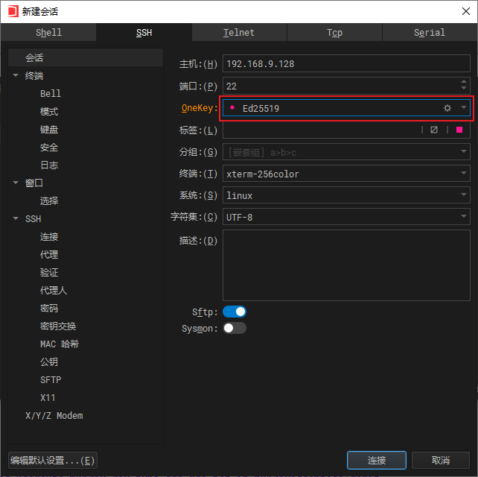This screenshot has height=477, width=478.
Task: Decrease port number with down arrow
Action: click(464, 89)
